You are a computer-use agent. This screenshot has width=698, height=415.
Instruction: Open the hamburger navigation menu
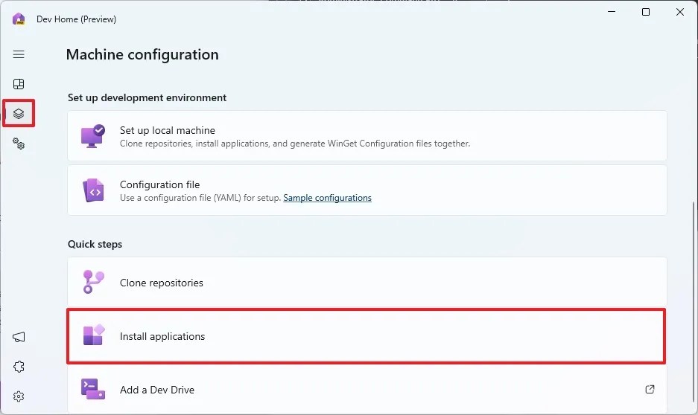pyautogui.click(x=19, y=54)
